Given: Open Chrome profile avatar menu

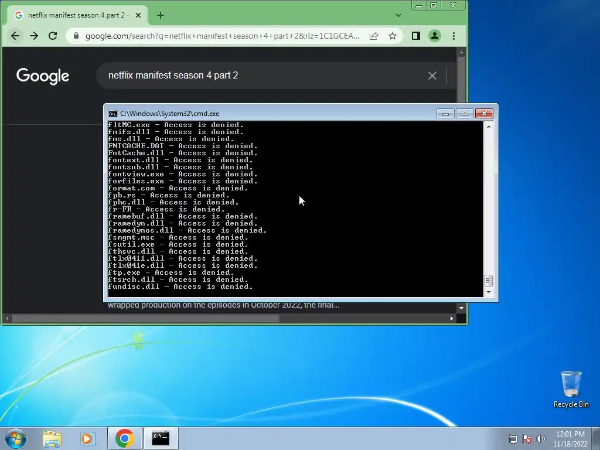Looking at the screenshot, I should [435, 36].
